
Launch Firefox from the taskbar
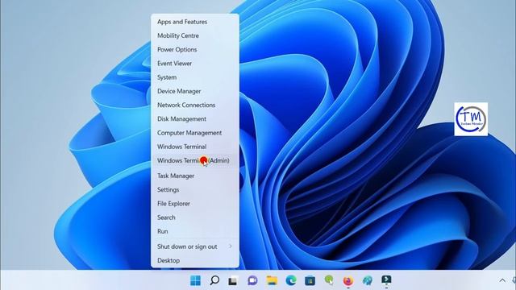point(348,280)
